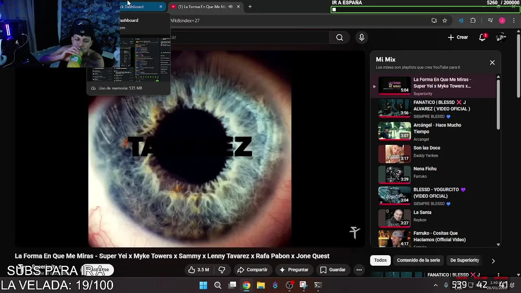Screen dimensions: 521x293
Task: Click the system tray microphone icon
Action: [x=446, y=285]
